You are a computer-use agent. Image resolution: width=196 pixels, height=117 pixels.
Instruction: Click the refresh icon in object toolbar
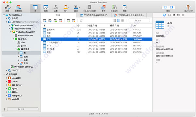[81, 21]
